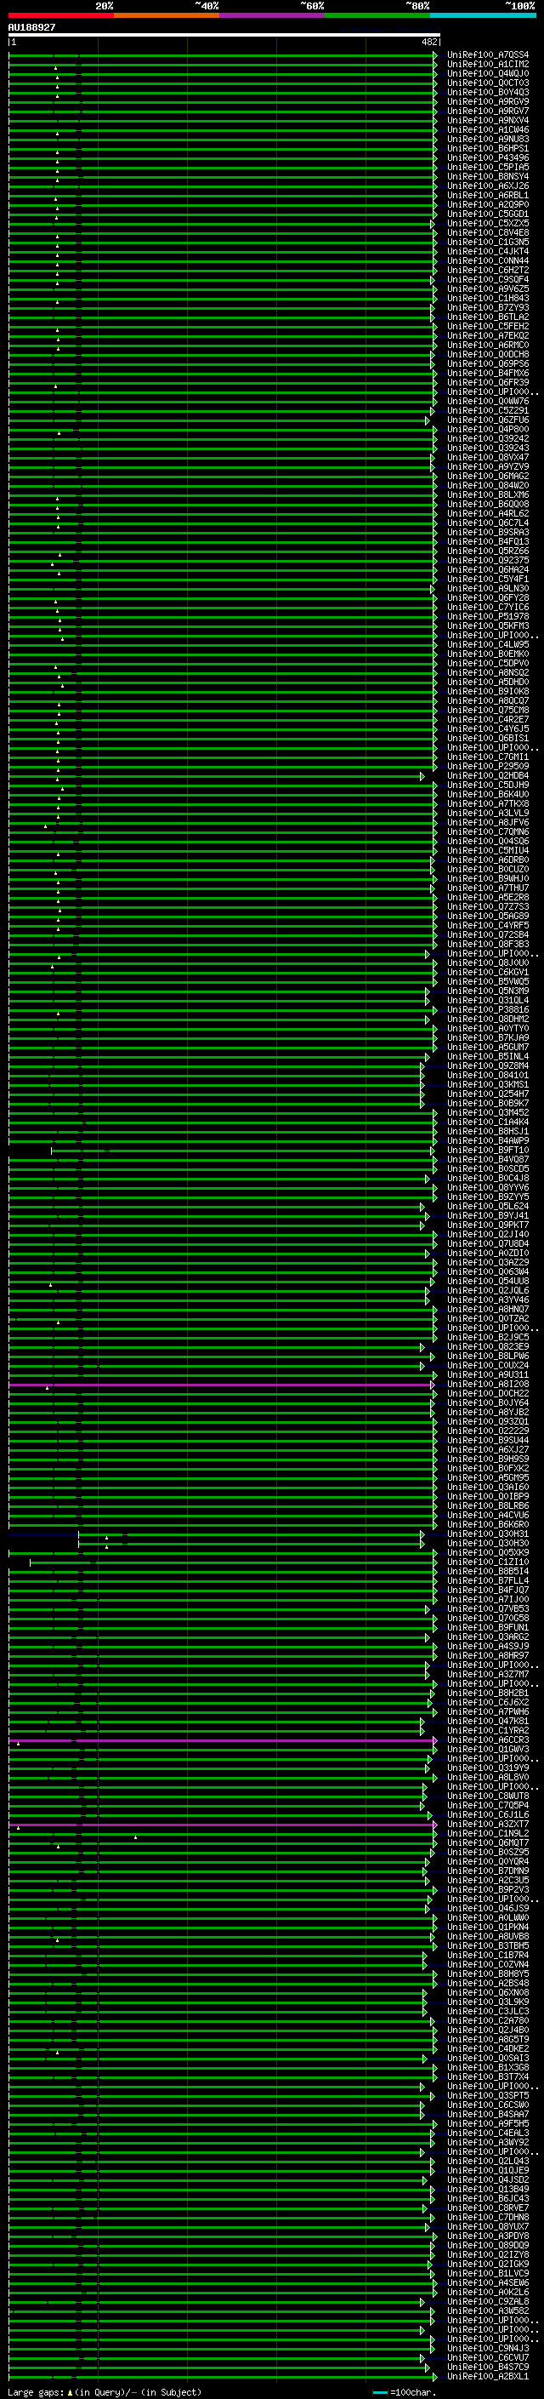Click the green alignment bar for UniRef100_P43496
Screen dimensions: 544x2399
point(222,159)
